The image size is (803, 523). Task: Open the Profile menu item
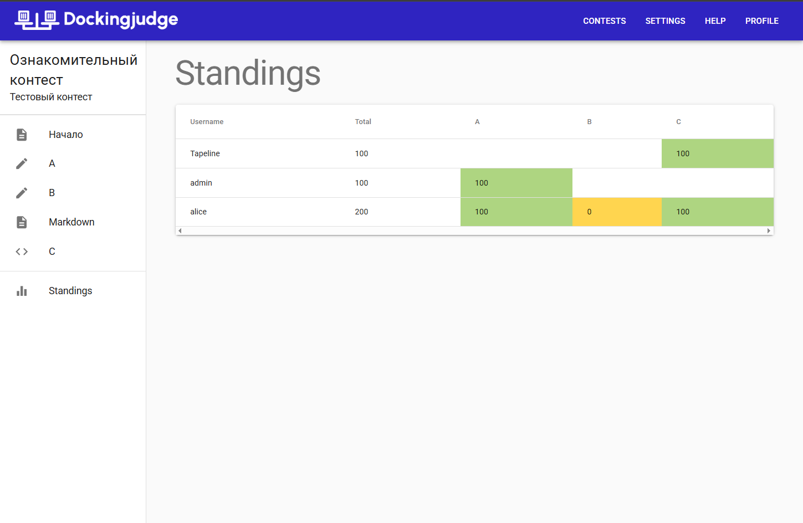click(761, 21)
